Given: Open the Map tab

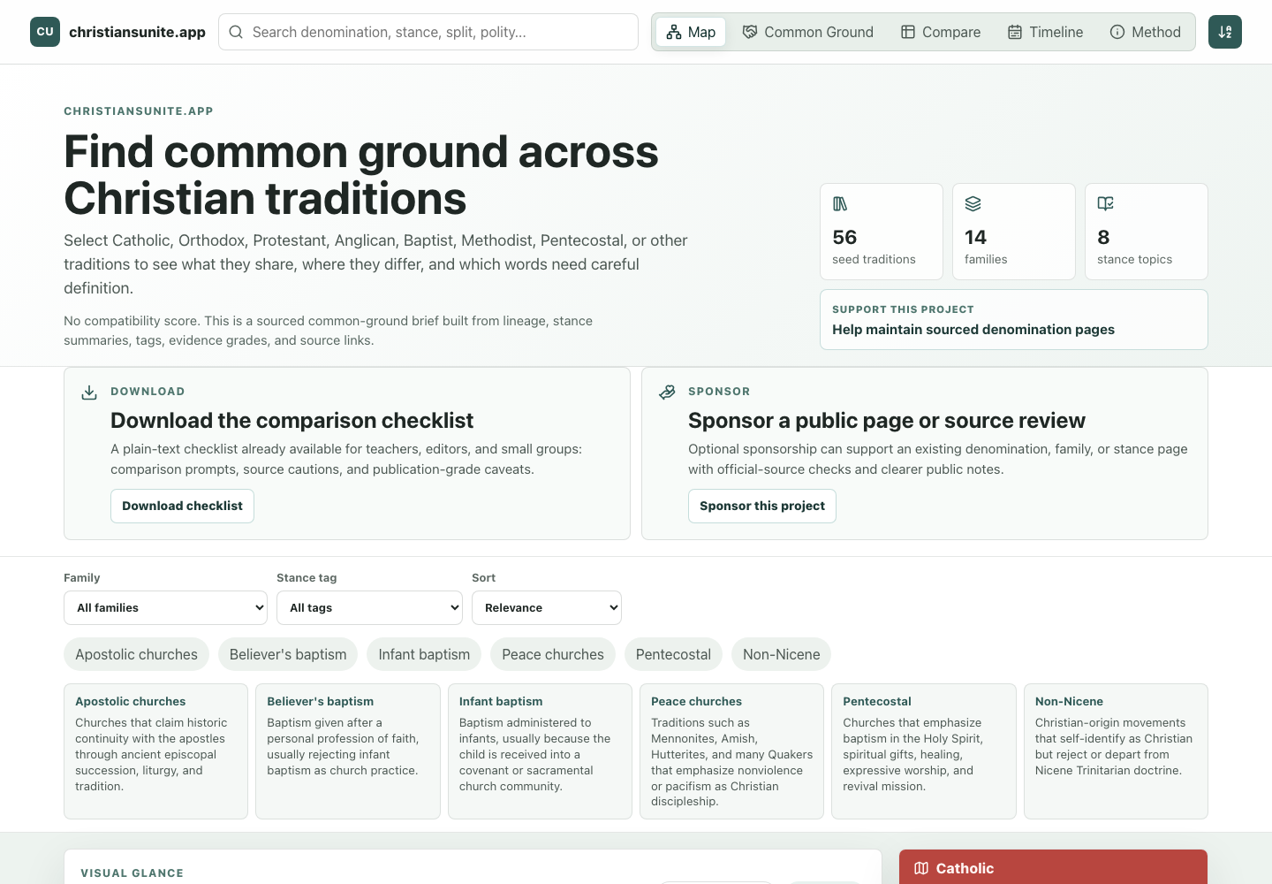Looking at the screenshot, I should click(x=691, y=32).
